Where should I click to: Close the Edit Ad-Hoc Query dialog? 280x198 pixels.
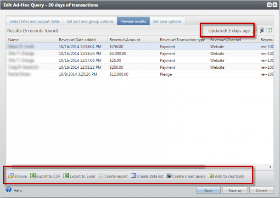275,5
